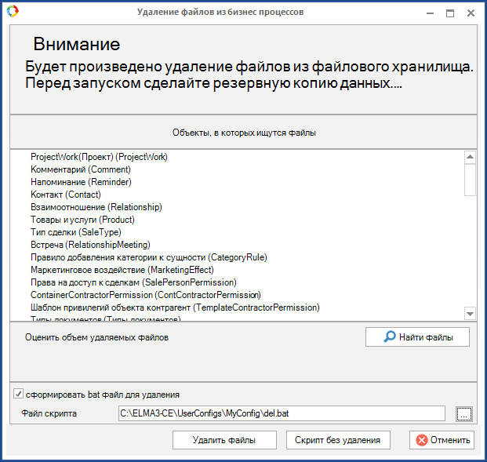This screenshot has height=462, width=487.
Task: Select the Товары и услуги (Product) entry
Action: click(82, 220)
